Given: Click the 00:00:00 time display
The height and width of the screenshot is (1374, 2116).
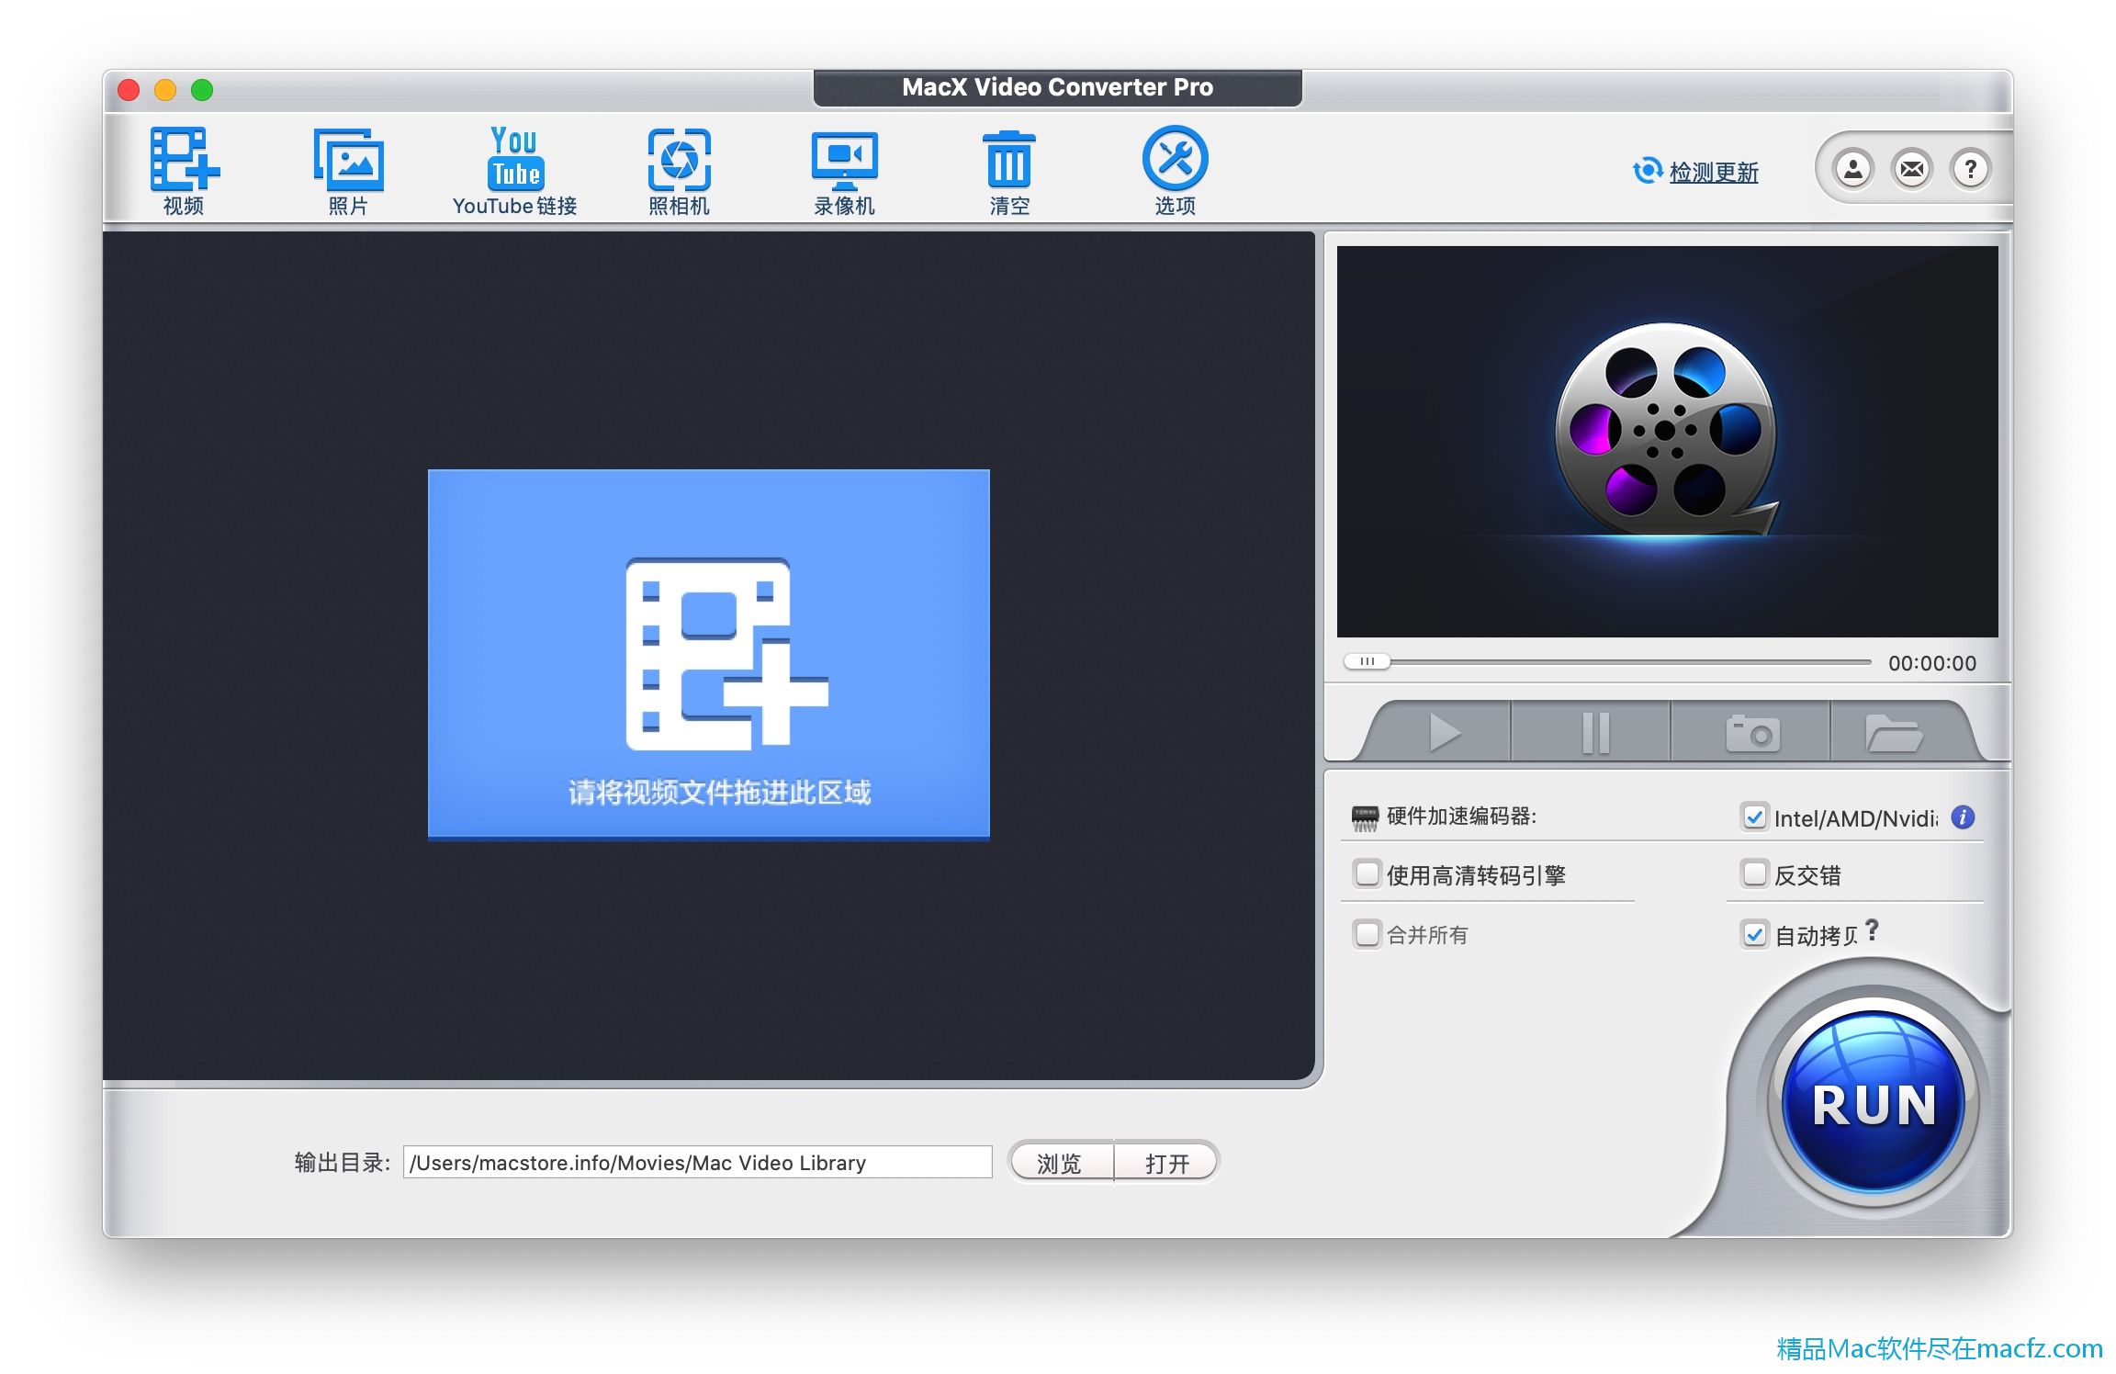Looking at the screenshot, I should (1932, 663).
